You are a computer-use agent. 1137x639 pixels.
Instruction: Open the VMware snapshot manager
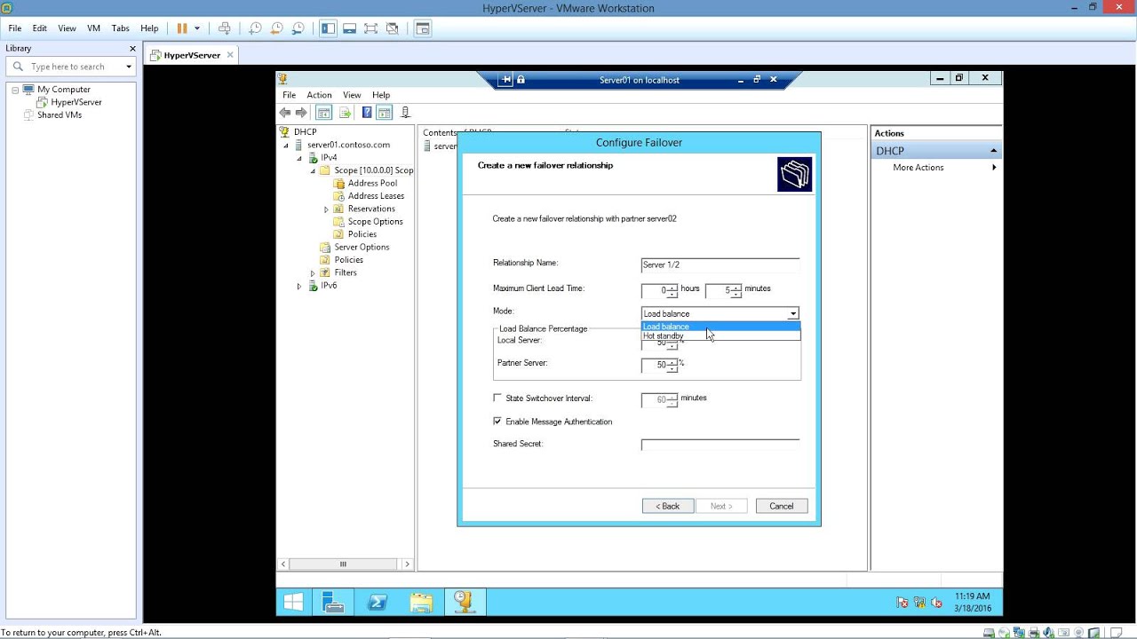pos(298,28)
